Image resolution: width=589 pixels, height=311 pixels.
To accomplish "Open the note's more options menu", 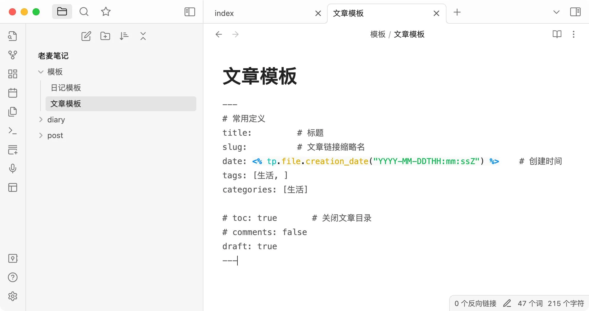I will (574, 34).
